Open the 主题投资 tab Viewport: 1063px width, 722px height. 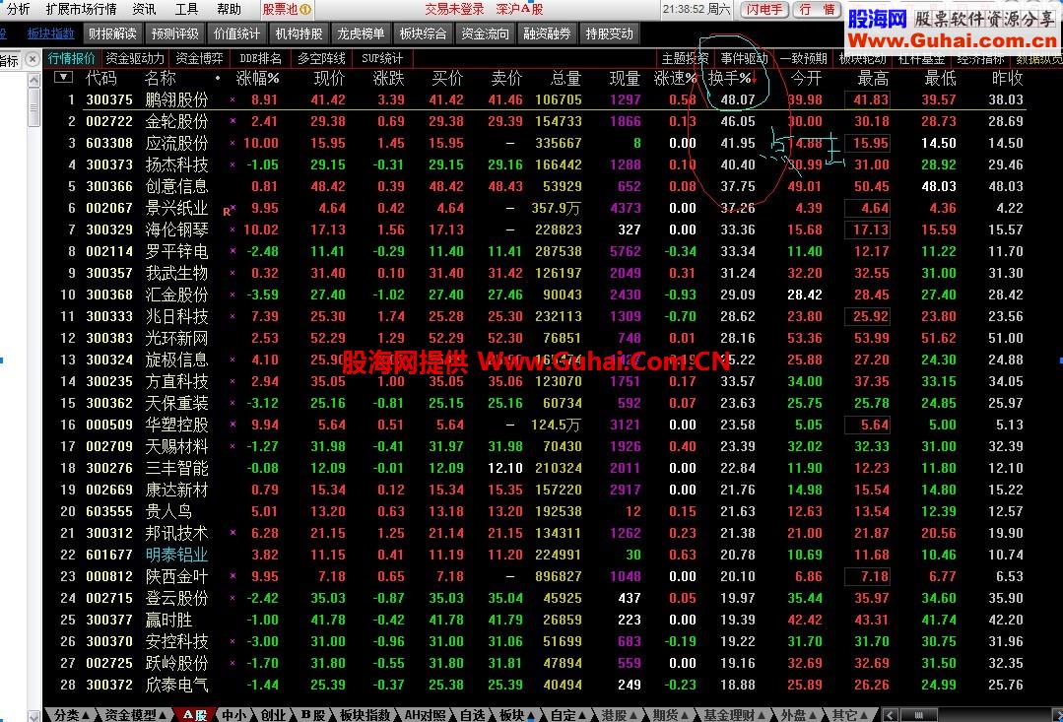click(686, 59)
